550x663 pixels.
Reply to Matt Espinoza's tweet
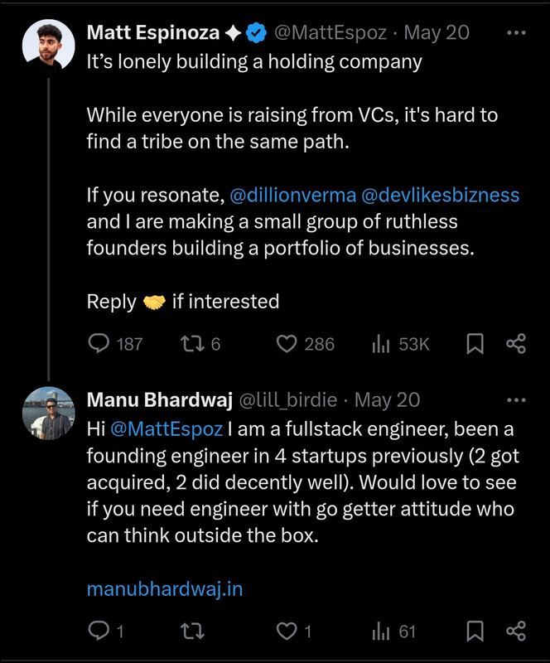pos(99,344)
